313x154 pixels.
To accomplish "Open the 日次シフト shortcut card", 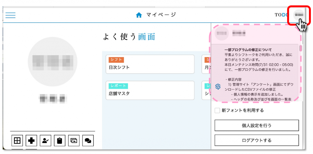I will tap(150, 64).
